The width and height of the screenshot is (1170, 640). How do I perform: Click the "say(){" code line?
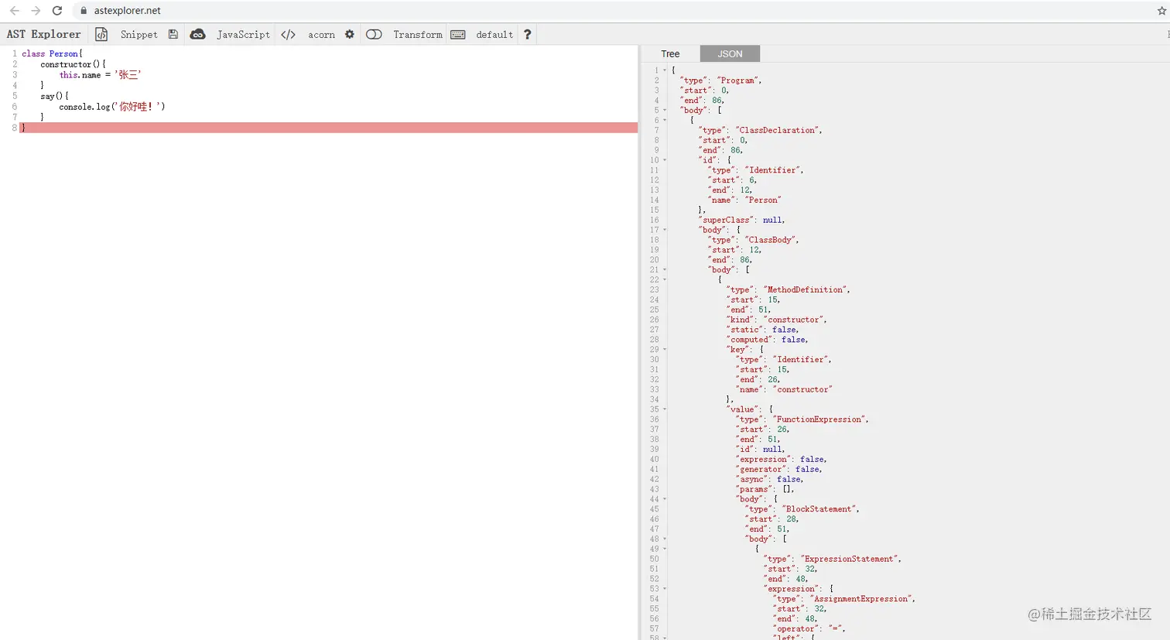[x=55, y=96]
